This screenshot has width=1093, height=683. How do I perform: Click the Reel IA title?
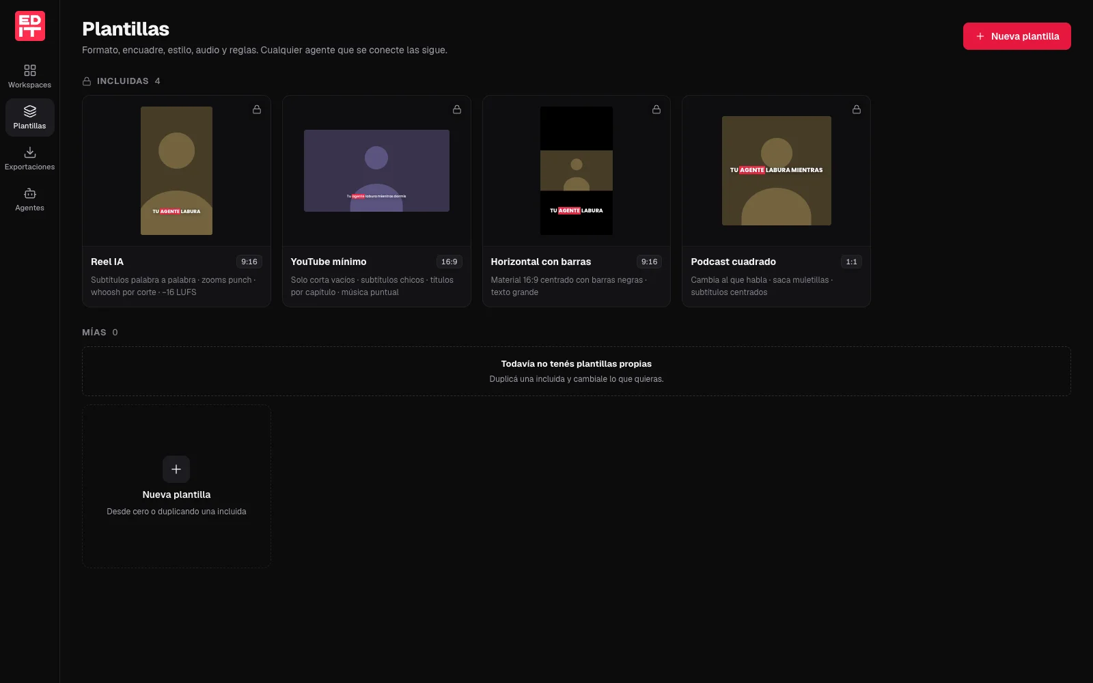click(x=107, y=262)
